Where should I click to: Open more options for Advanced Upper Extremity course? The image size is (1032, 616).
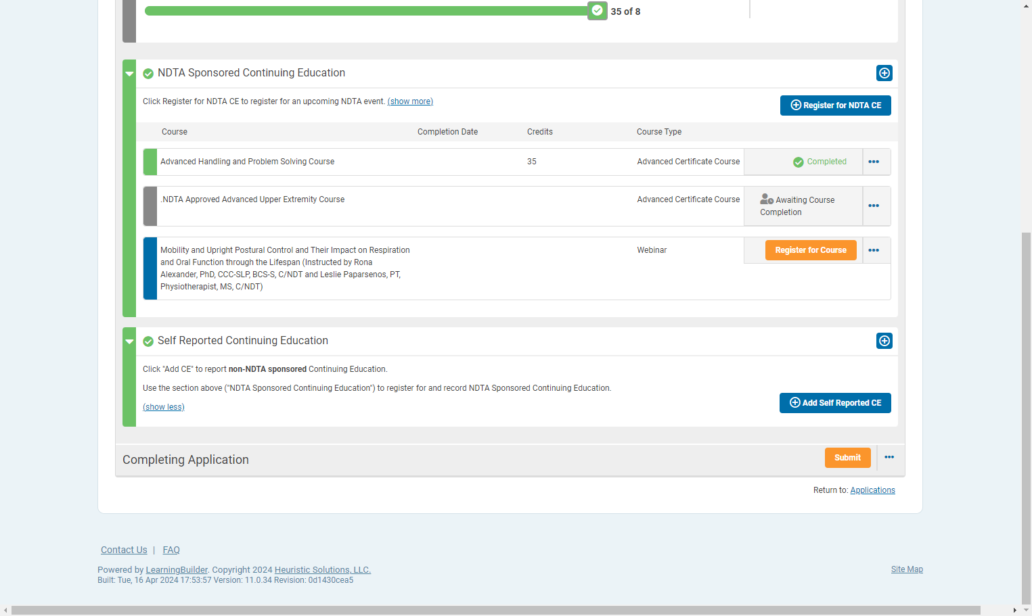[874, 206]
